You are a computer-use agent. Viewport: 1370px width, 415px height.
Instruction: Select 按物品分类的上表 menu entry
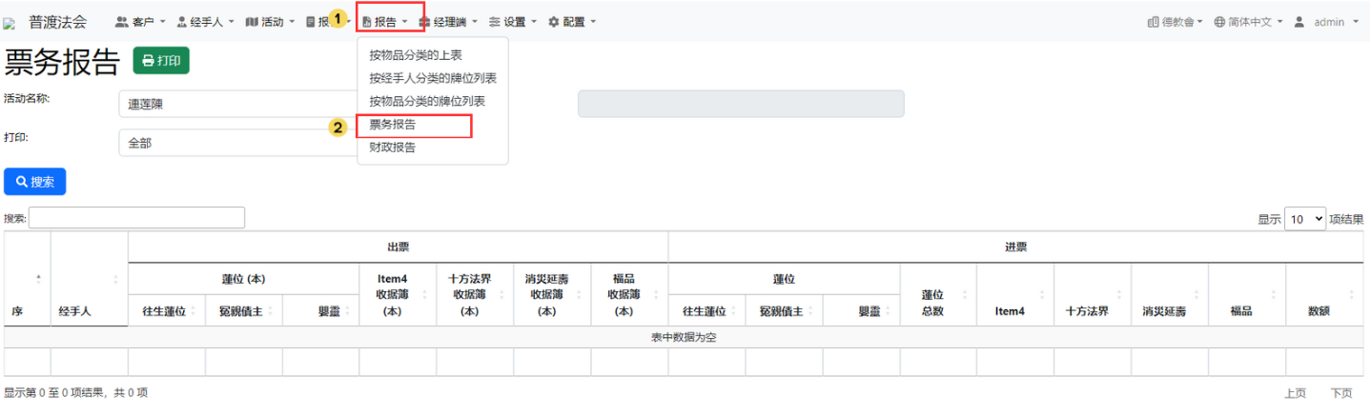pyautogui.click(x=416, y=56)
